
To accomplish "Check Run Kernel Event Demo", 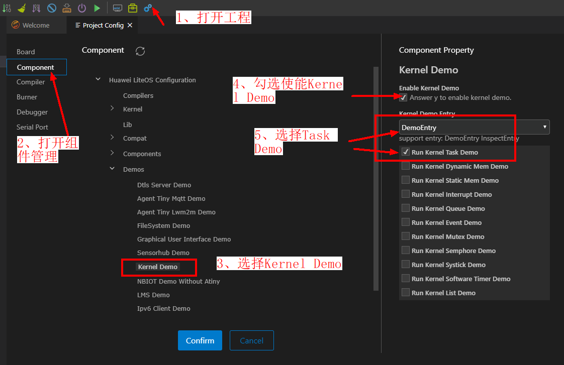I will click(405, 222).
